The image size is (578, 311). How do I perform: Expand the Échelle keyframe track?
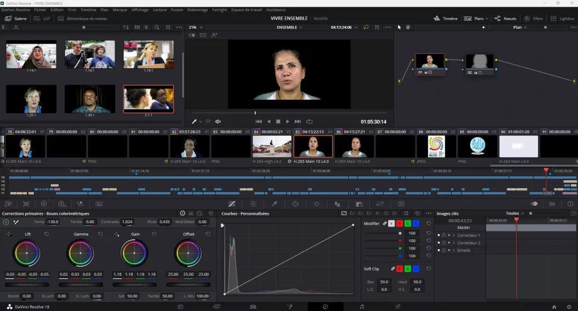[x=454, y=250]
